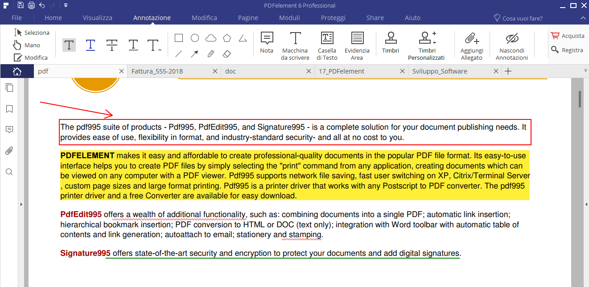Click the Print icon in title bar

click(x=31, y=5)
